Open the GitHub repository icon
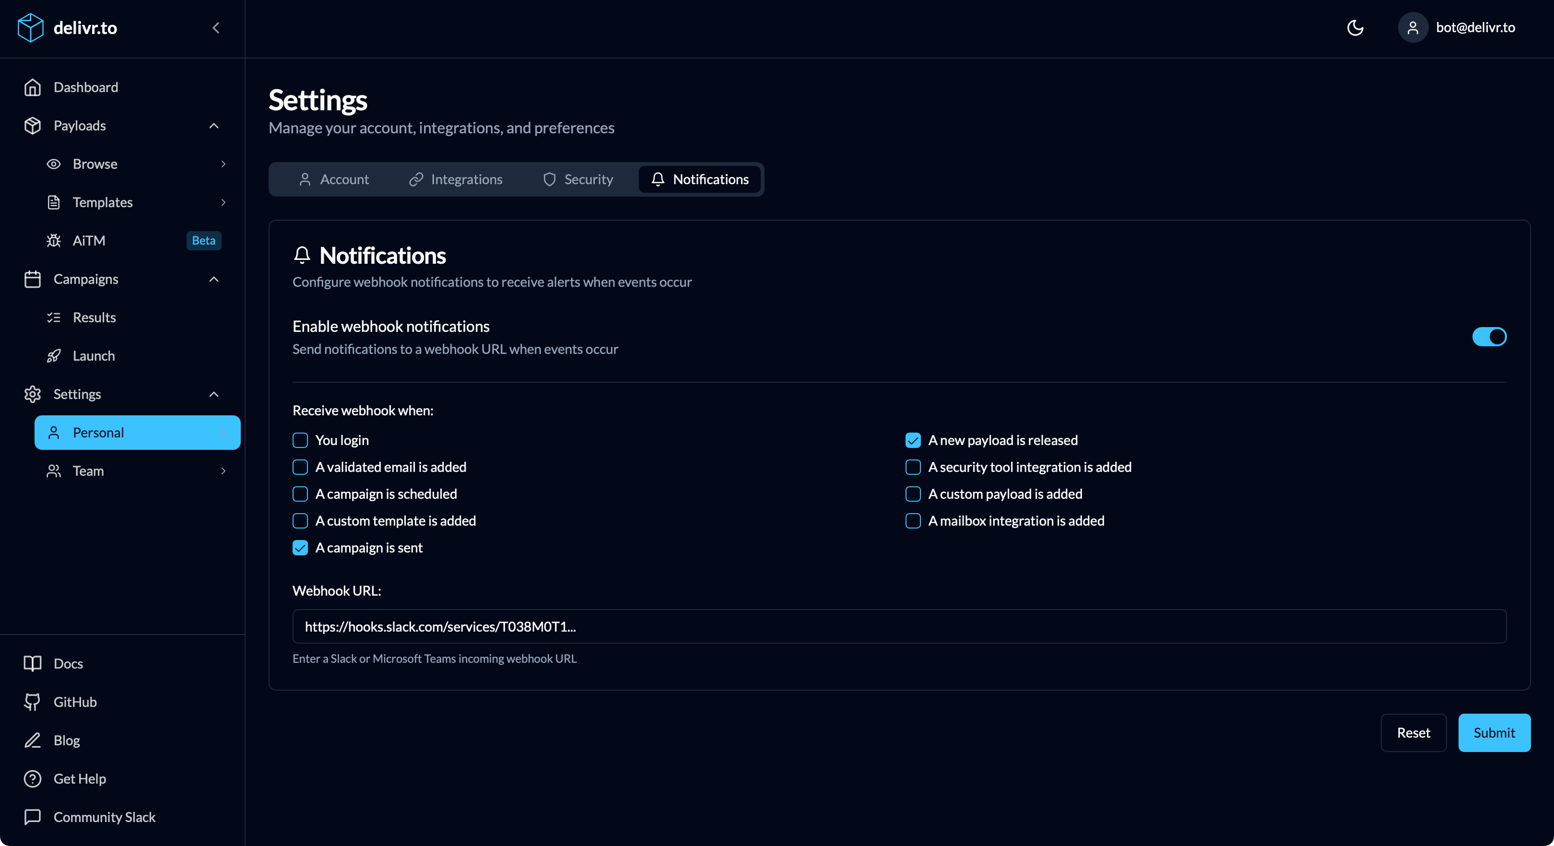 (33, 702)
